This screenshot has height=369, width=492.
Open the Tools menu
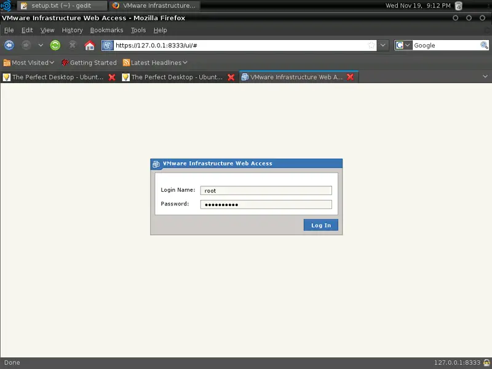pyautogui.click(x=138, y=30)
